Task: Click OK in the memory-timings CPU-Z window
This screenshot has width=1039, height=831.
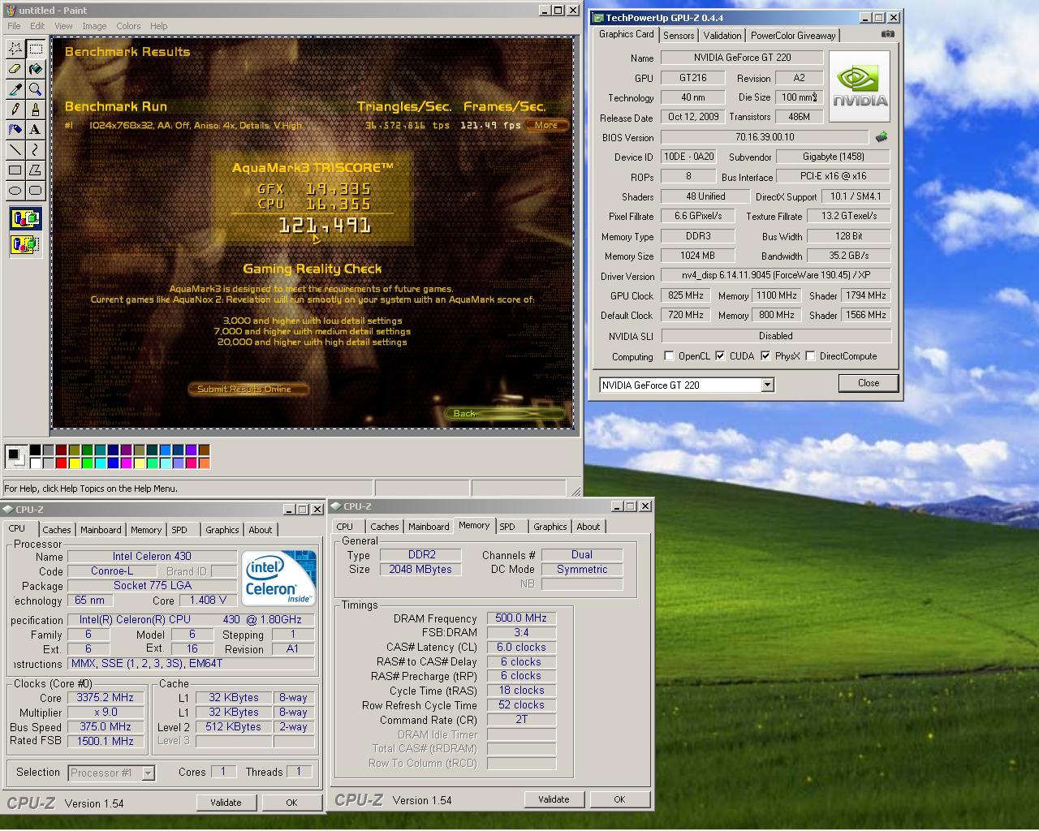Action: [x=619, y=799]
